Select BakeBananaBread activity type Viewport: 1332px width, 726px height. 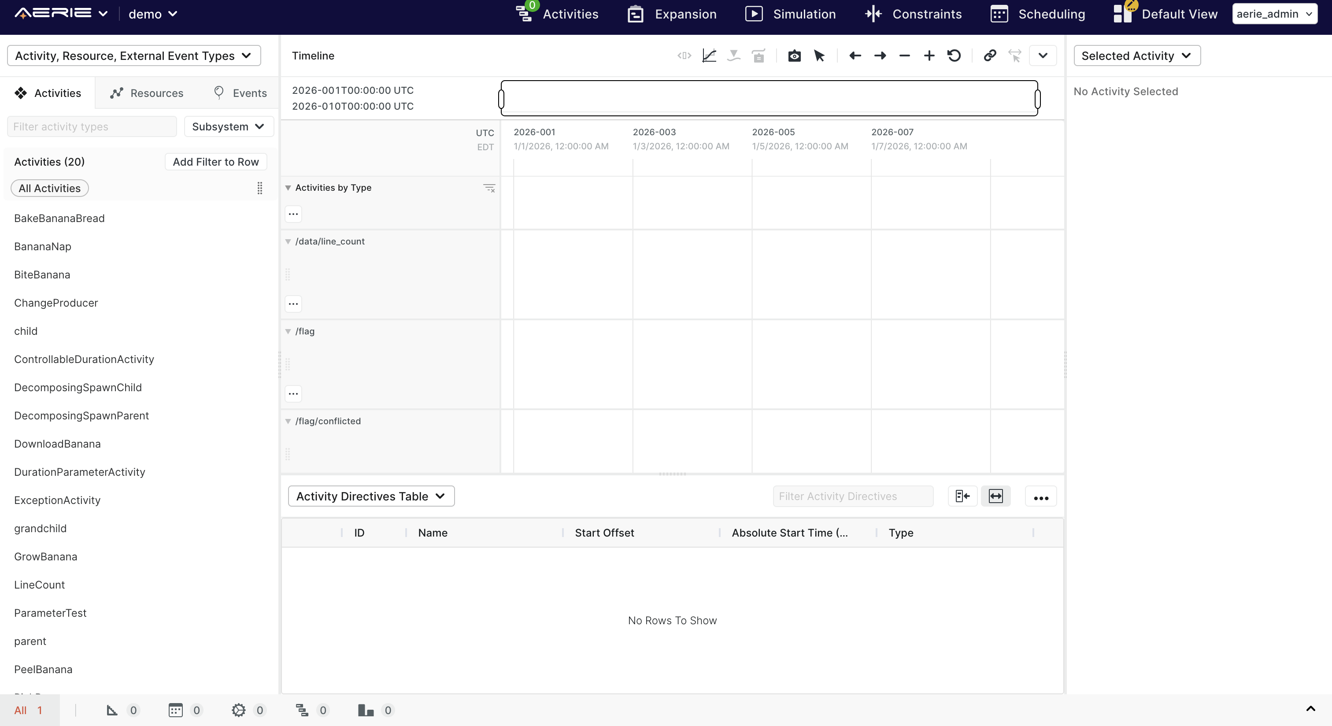click(x=59, y=218)
